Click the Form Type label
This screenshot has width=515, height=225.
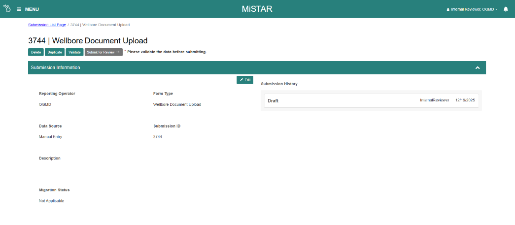tap(163, 94)
